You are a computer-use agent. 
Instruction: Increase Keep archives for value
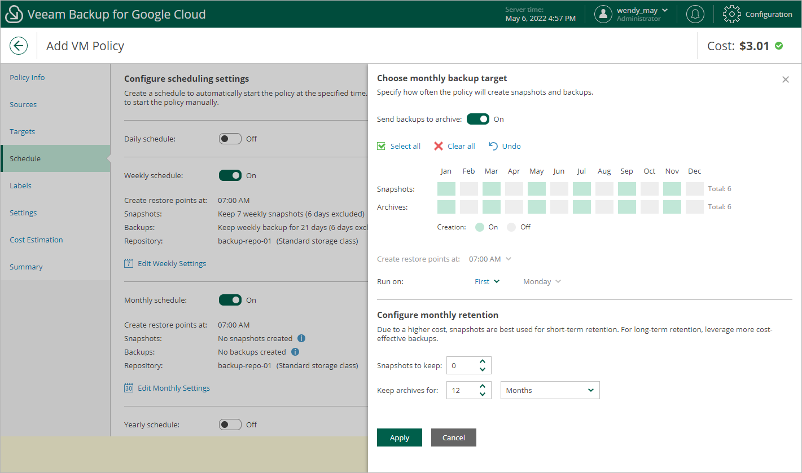(x=483, y=386)
